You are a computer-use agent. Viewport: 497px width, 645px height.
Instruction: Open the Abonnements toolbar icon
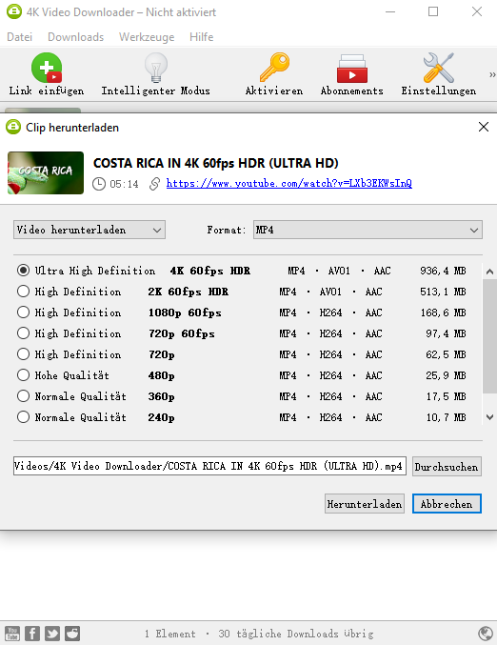click(x=352, y=70)
